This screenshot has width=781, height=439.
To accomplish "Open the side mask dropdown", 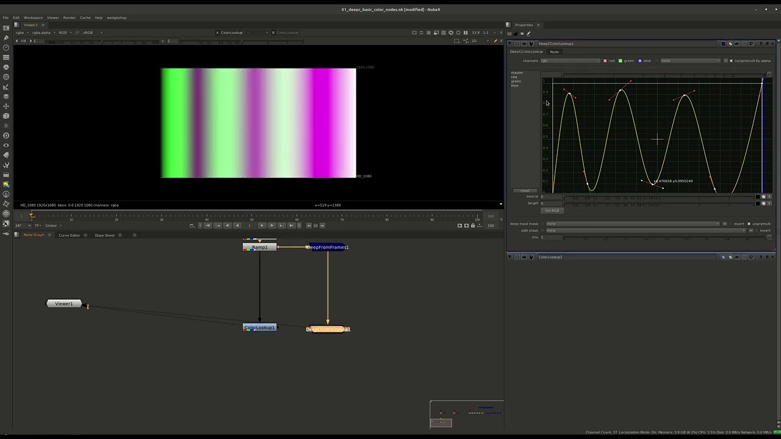I will pyautogui.click(x=646, y=230).
